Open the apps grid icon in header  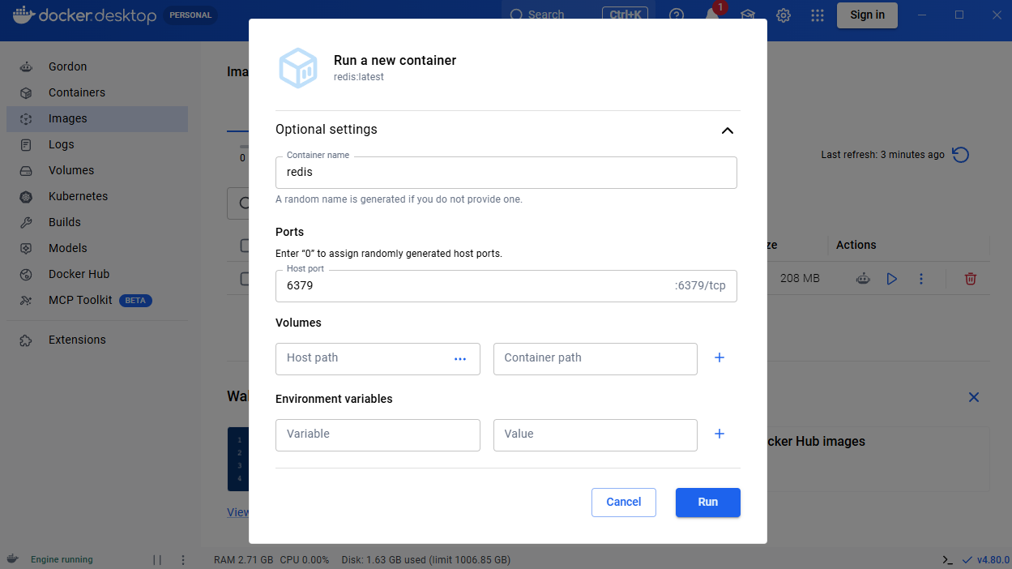pyautogui.click(x=818, y=15)
